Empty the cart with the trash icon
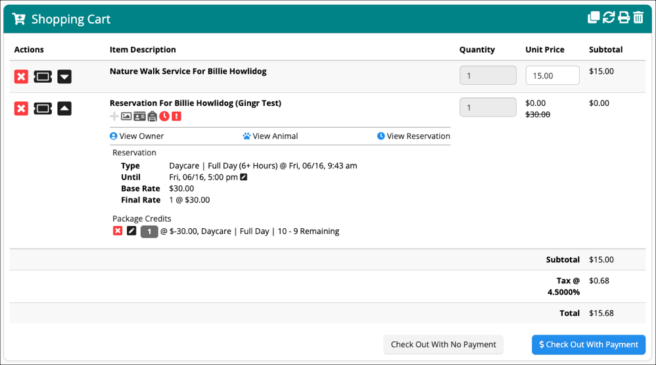This screenshot has width=656, height=365. click(638, 18)
